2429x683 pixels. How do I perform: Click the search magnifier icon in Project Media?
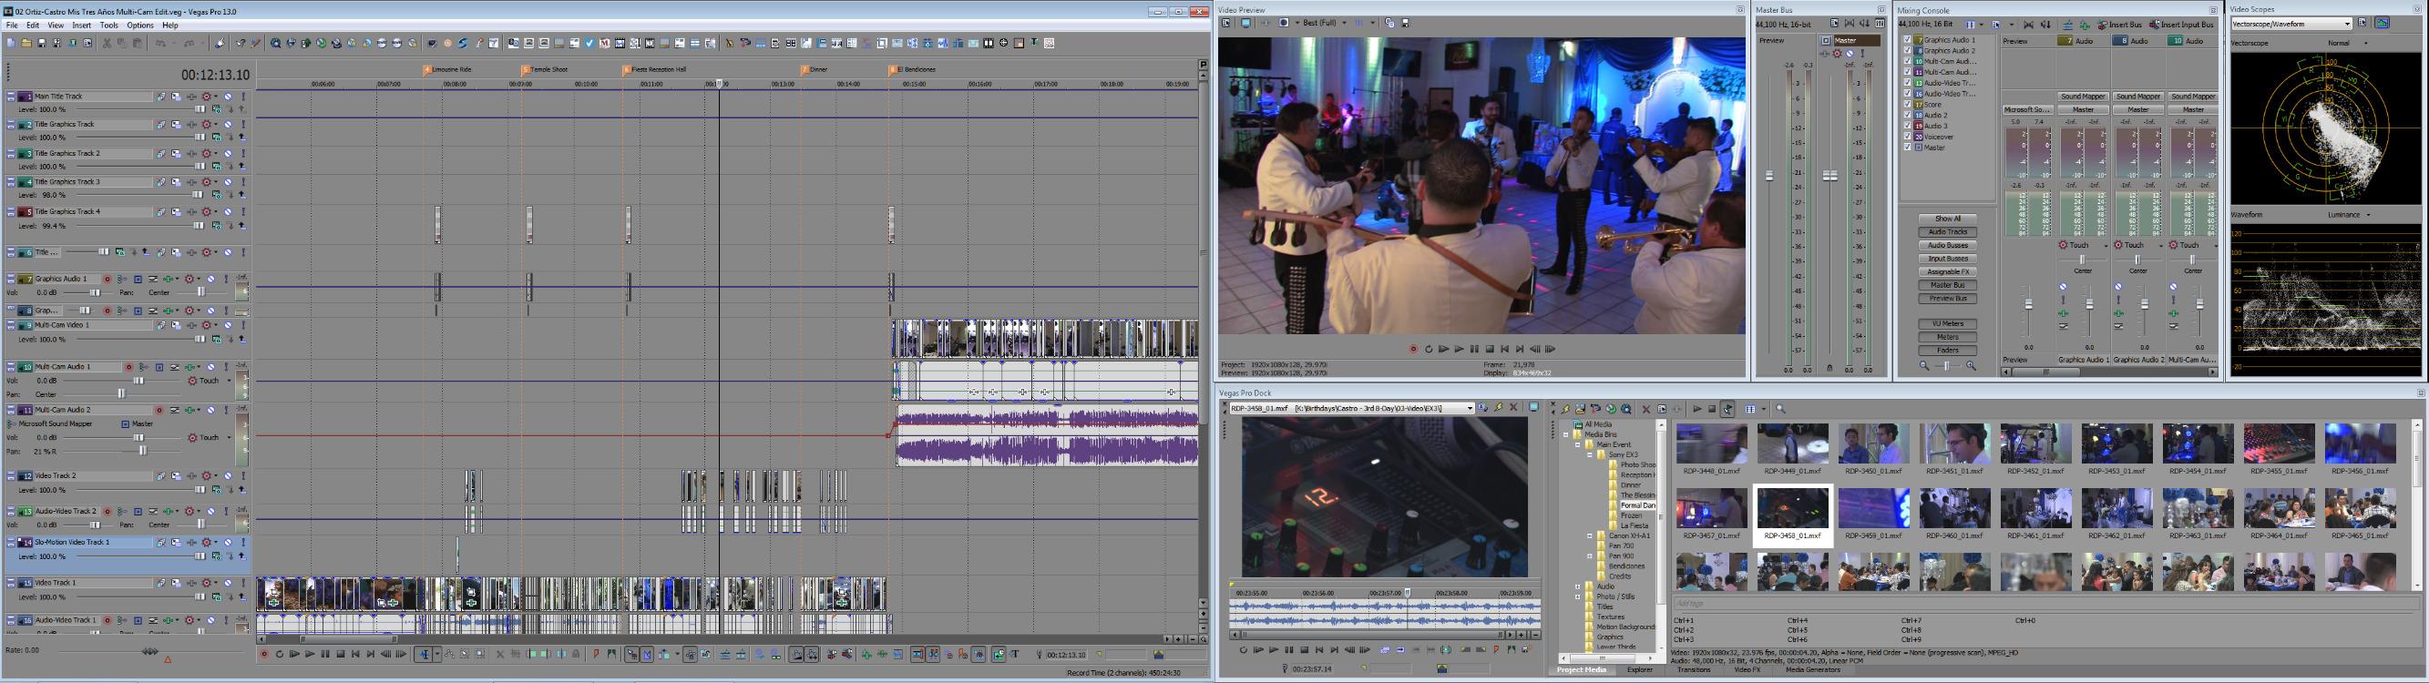tap(1780, 409)
